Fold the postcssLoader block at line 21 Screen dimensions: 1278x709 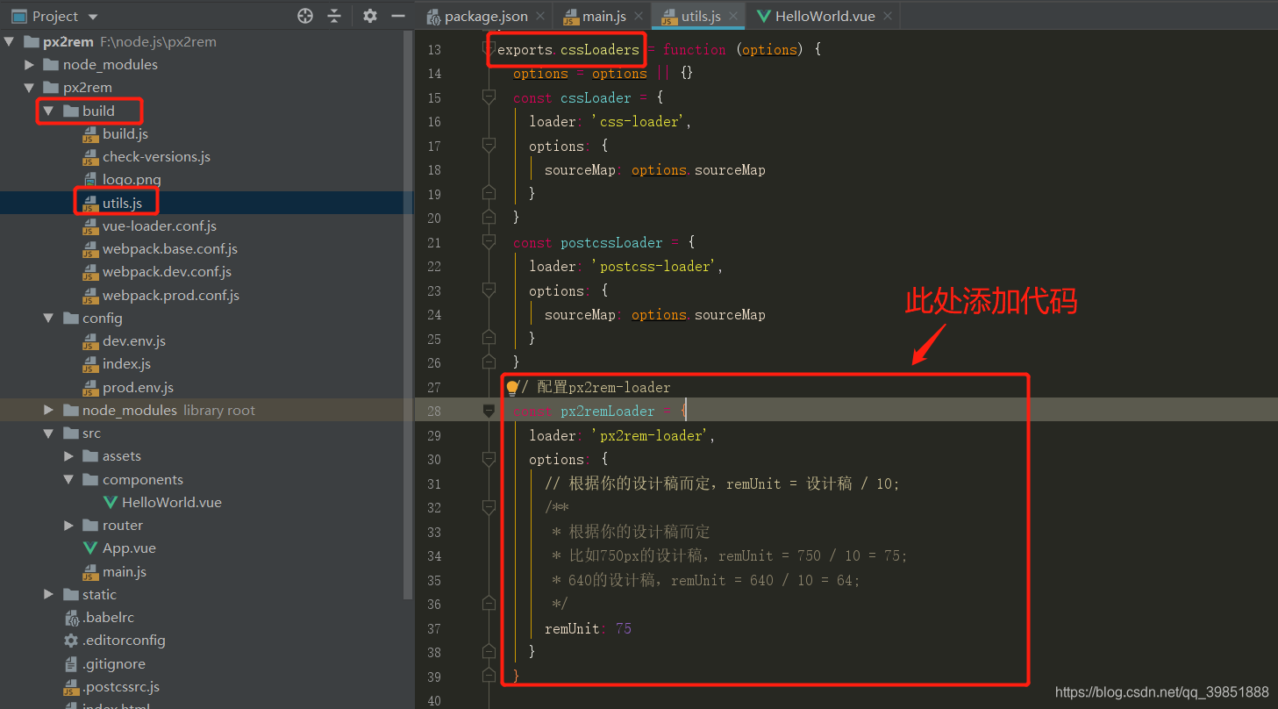click(x=489, y=242)
